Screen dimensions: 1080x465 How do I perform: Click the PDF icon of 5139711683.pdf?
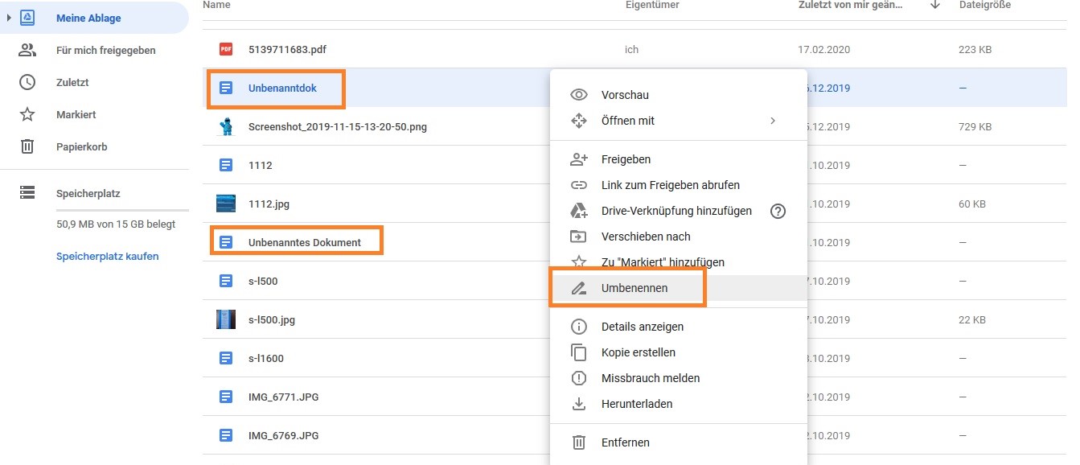(x=226, y=49)
